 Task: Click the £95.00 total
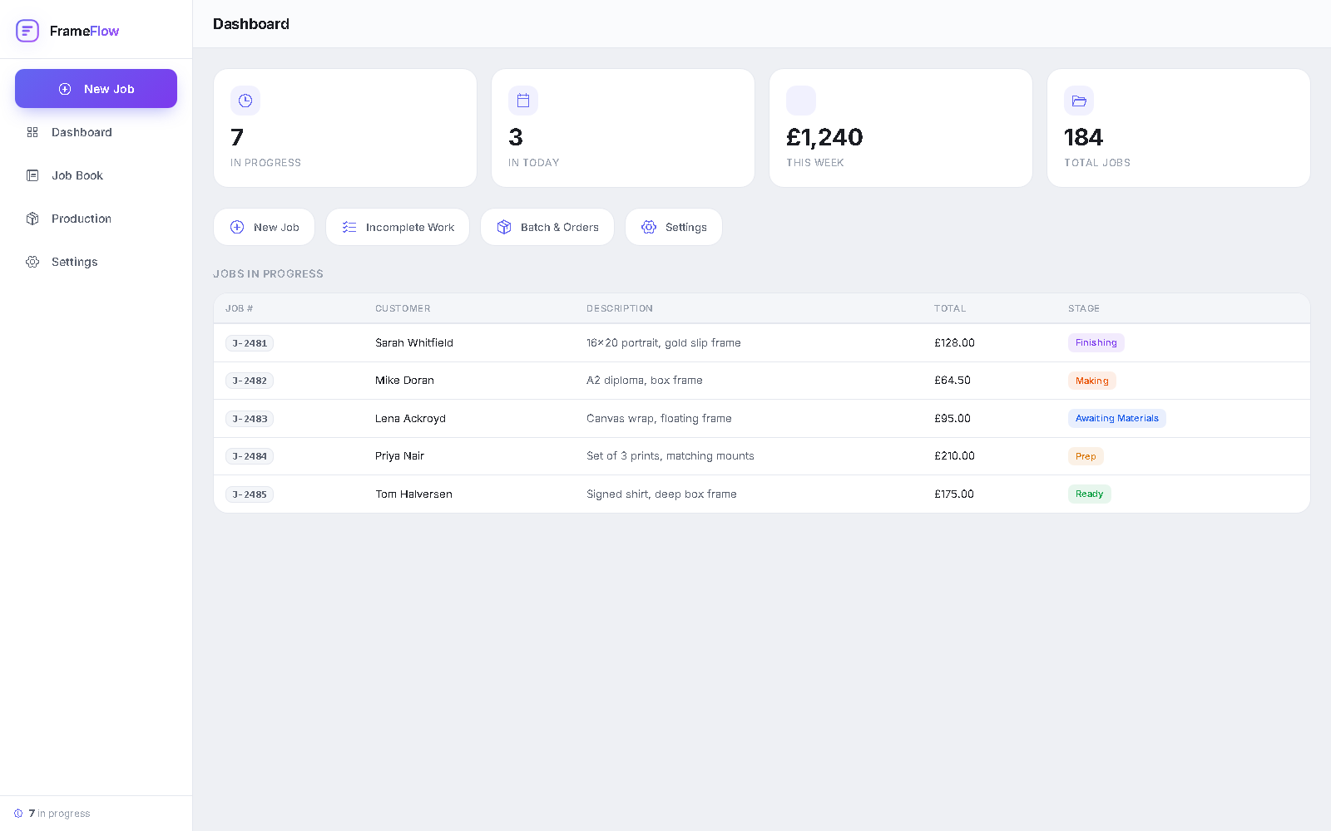click(x=952, y=418)
